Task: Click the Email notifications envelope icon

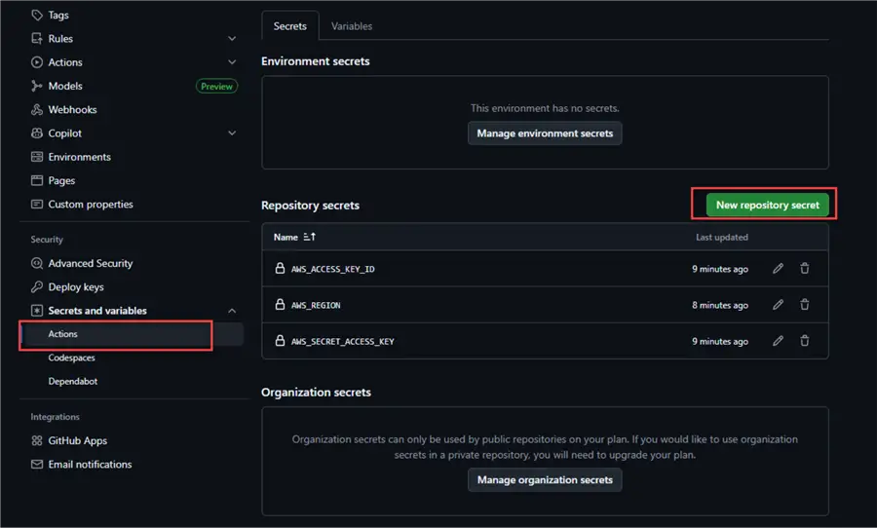Action: (x=37, y=465)
